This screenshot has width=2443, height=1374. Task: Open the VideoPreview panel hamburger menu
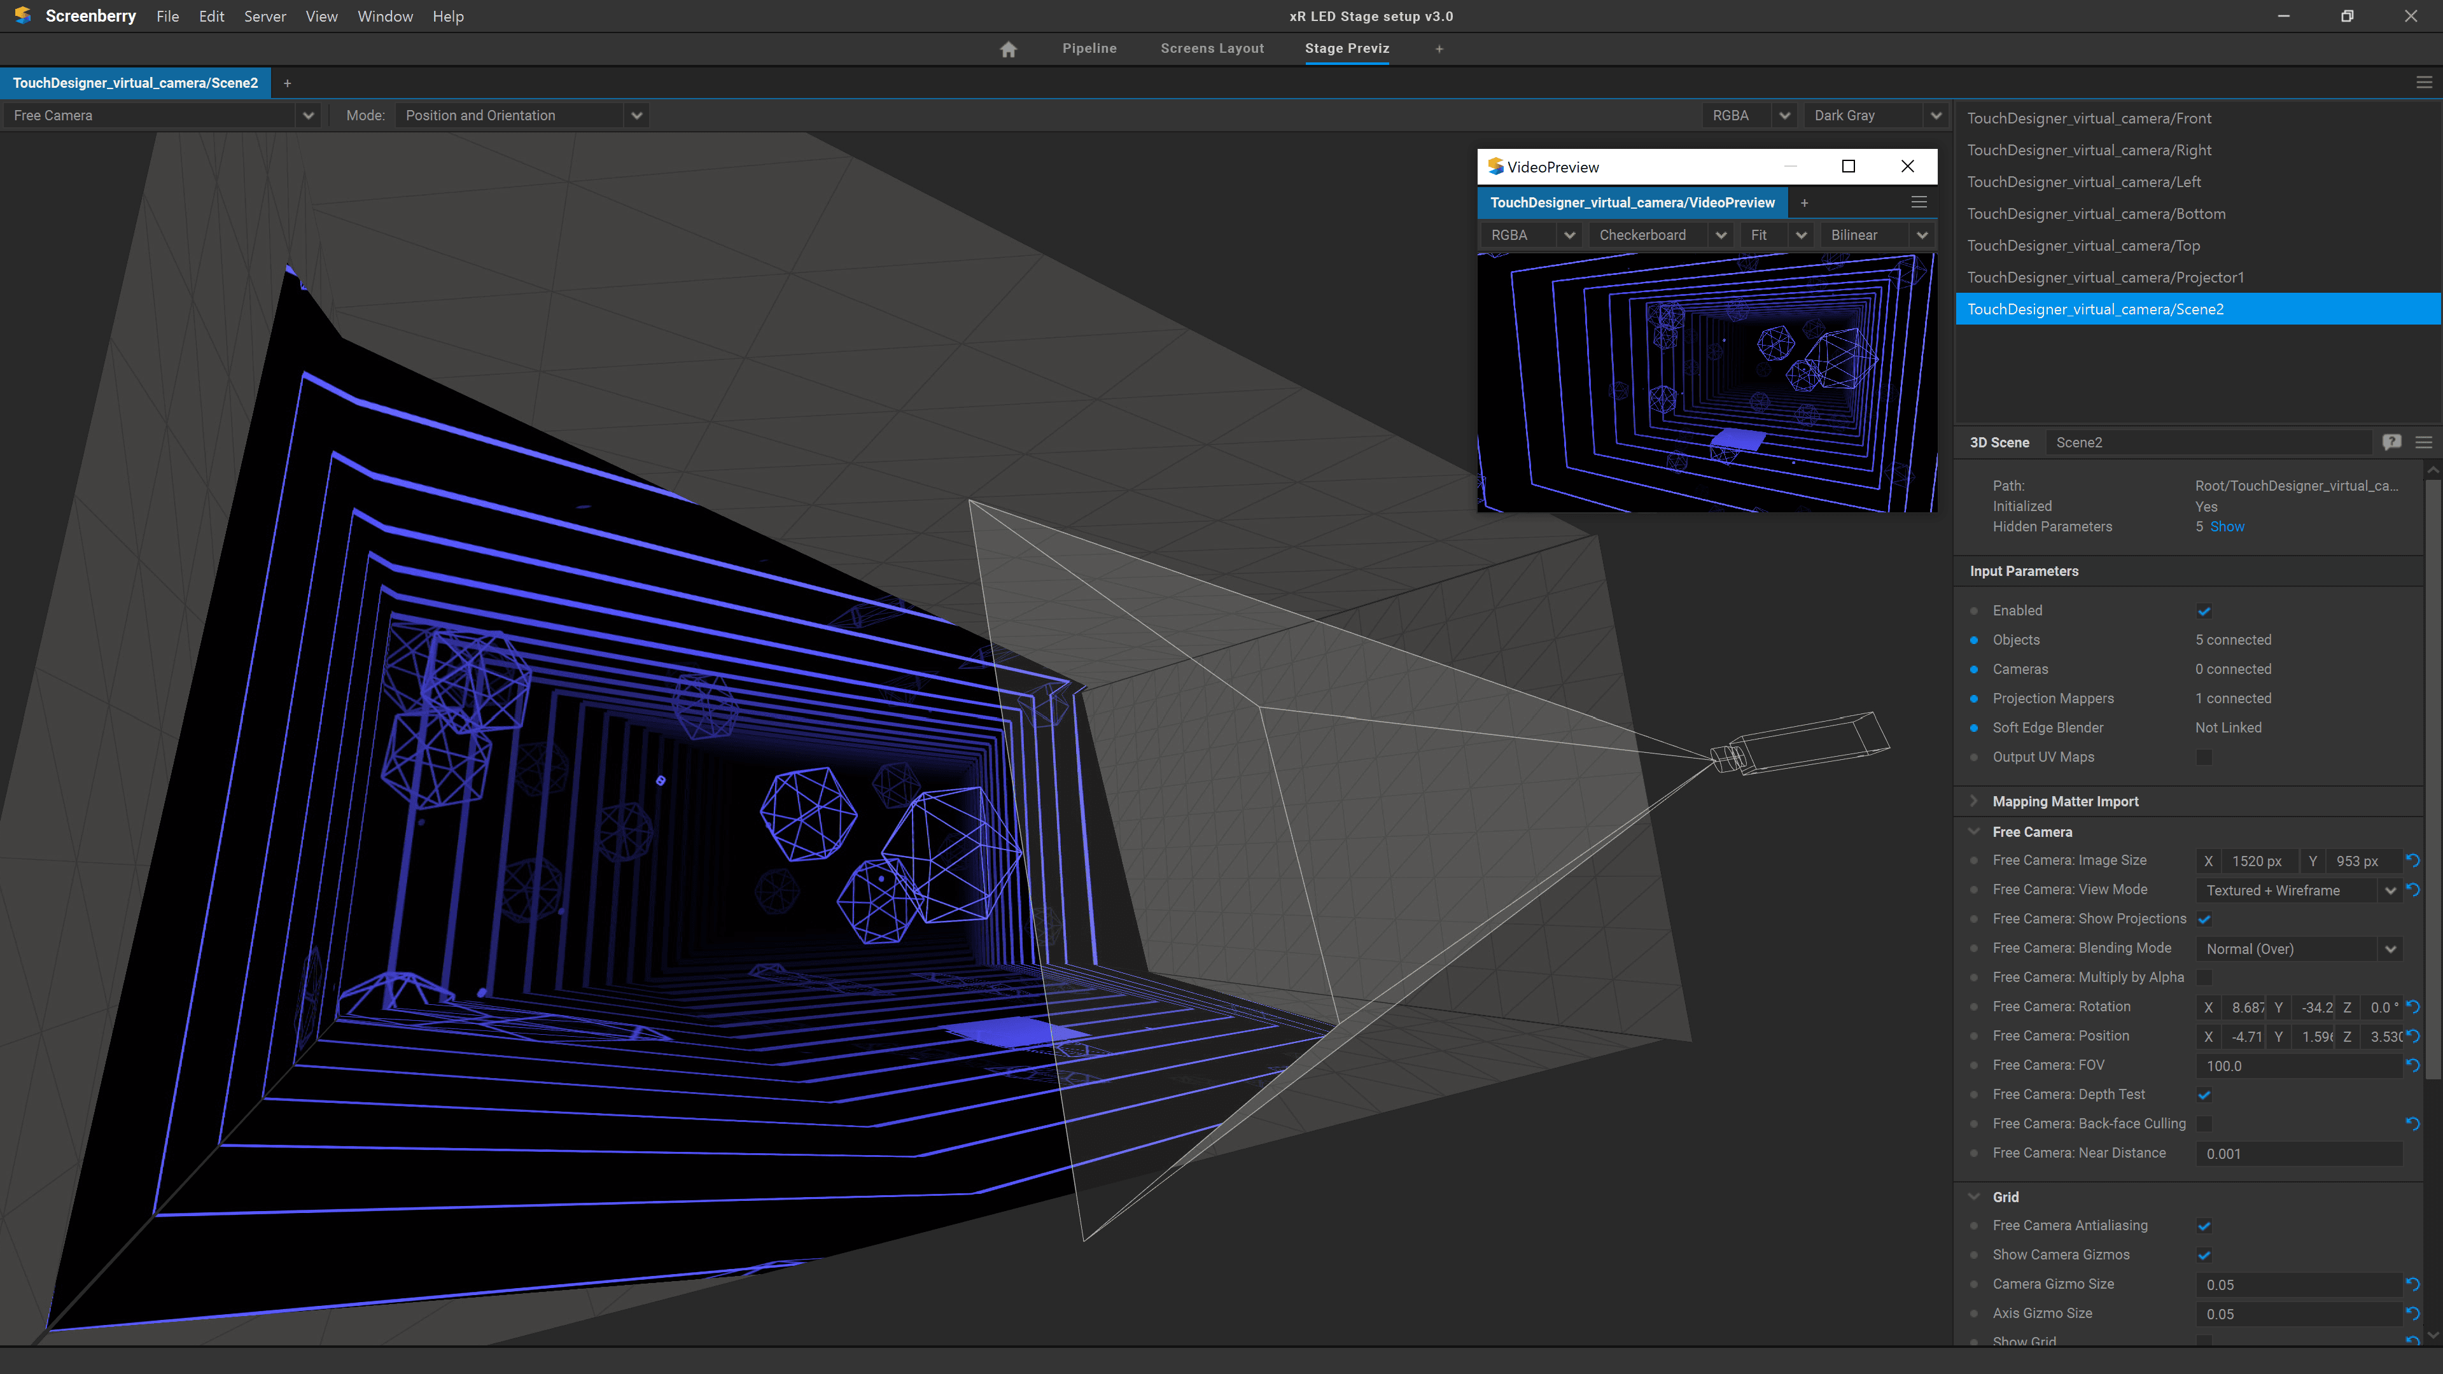click(1919, 202)
